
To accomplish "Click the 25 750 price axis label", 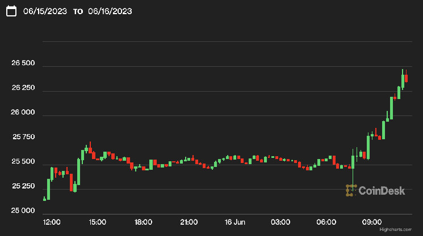I will pos(23,137).
